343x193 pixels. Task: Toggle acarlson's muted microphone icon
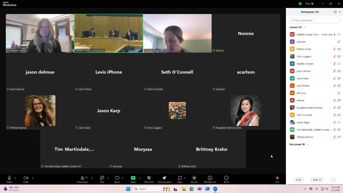(339, 42)
